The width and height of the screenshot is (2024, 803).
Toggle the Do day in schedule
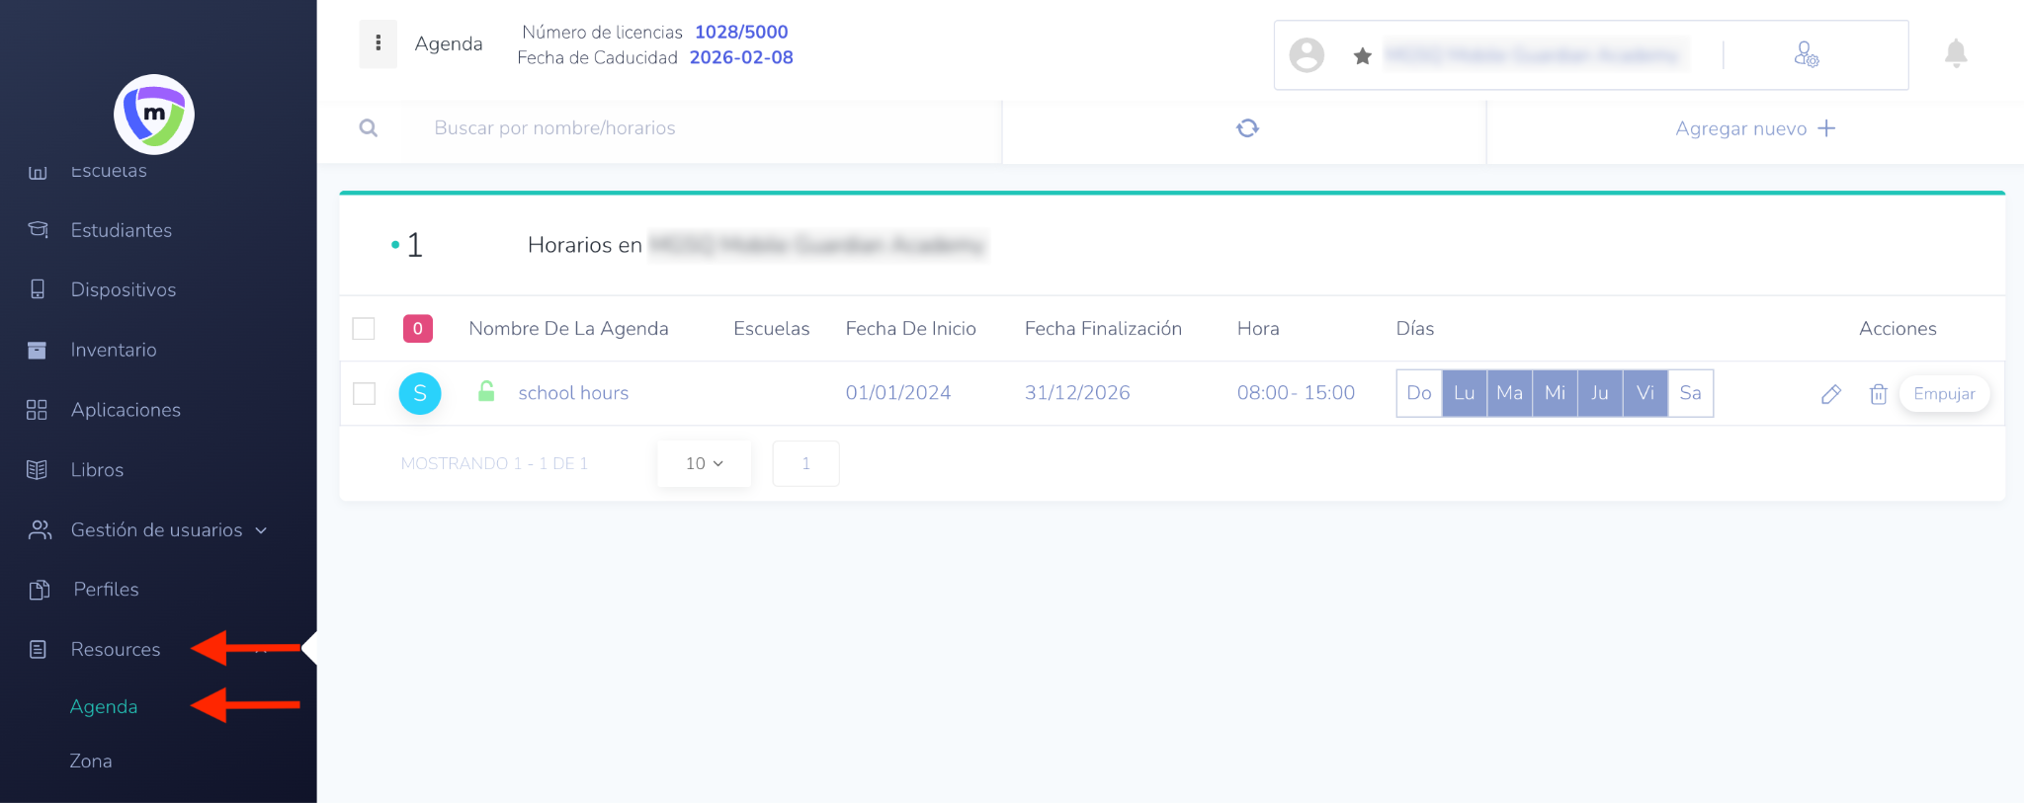(1418, 393)
